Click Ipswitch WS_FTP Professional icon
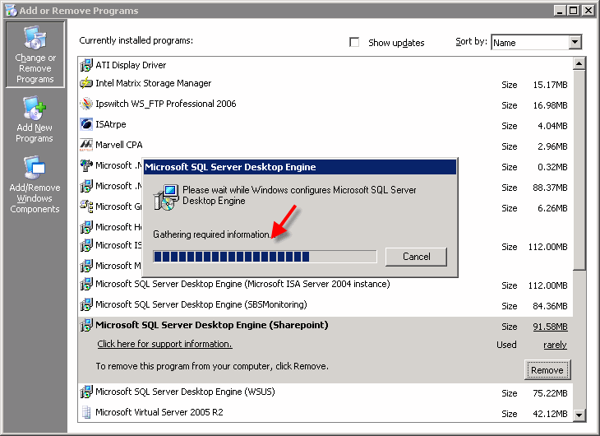This screenshot has height=436, width=600. tap(86, 104)
